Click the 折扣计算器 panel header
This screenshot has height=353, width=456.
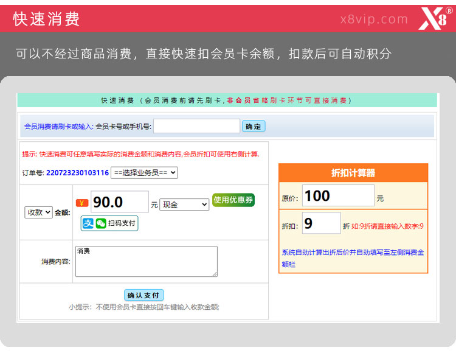353,173
